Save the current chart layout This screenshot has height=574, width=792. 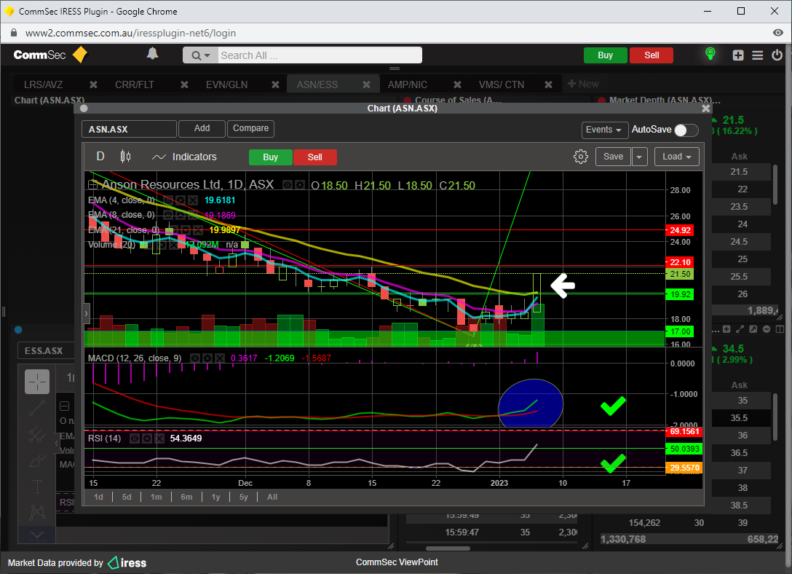613,157
